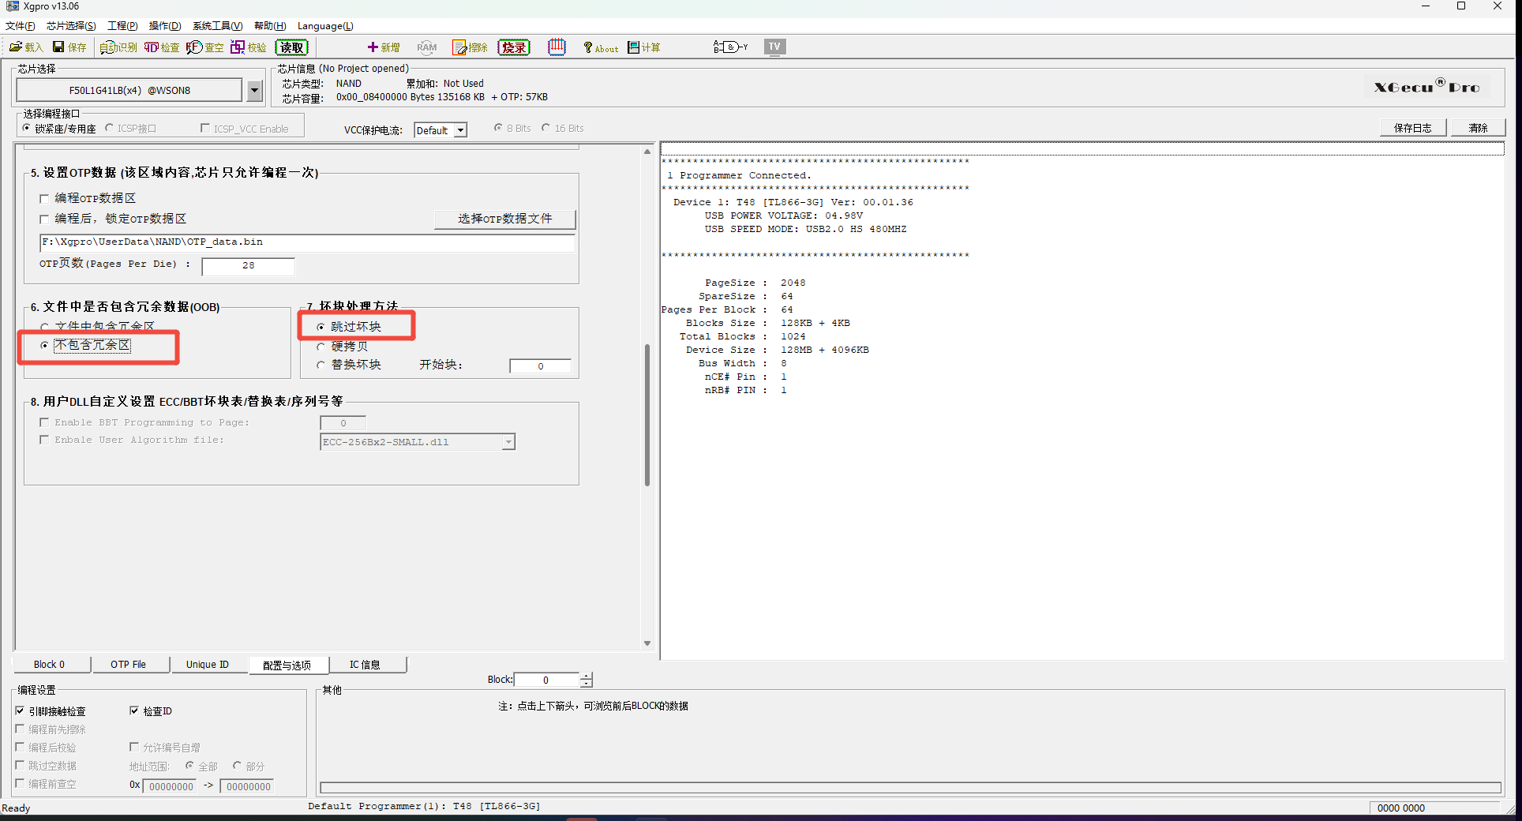Click the 查空 (blank check) toolbar icon
This screenshot has height=821, width=1522.
pos(204,47)
